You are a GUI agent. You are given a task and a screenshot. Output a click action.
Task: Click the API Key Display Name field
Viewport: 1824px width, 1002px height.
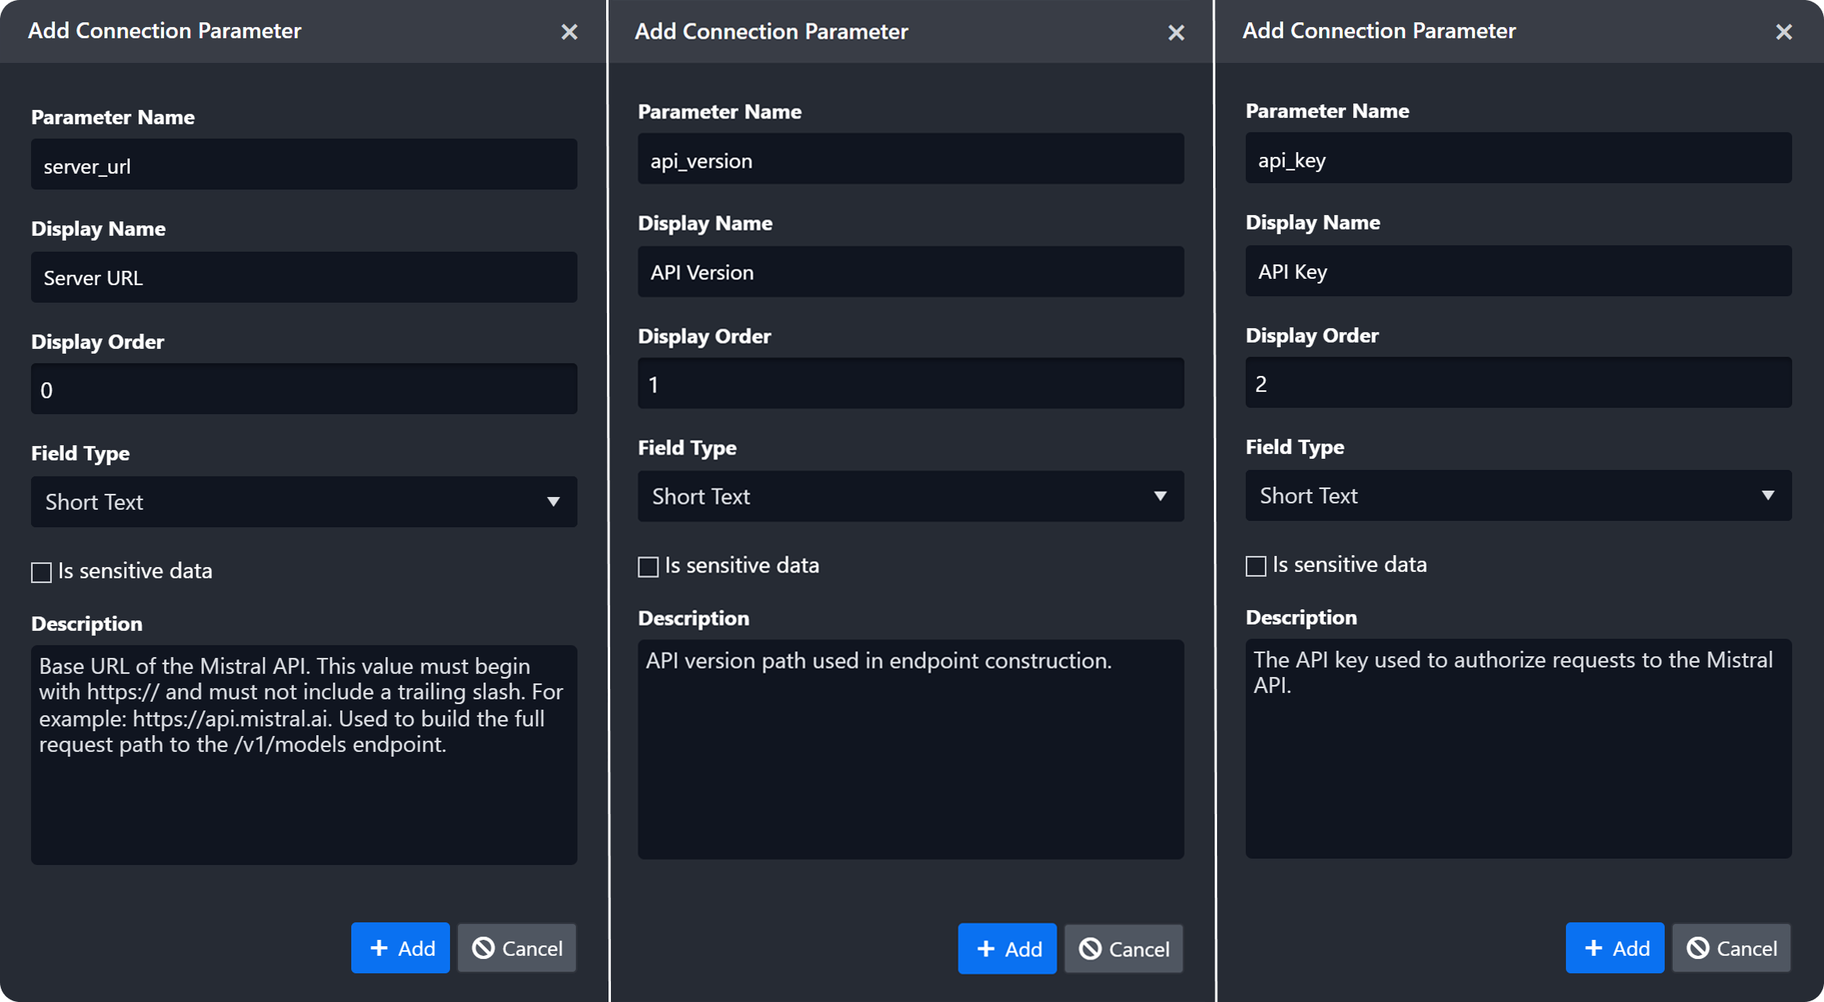click(x=1518, y=272)
